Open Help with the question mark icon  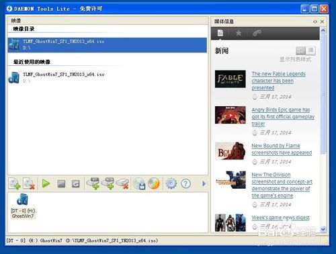185,183
